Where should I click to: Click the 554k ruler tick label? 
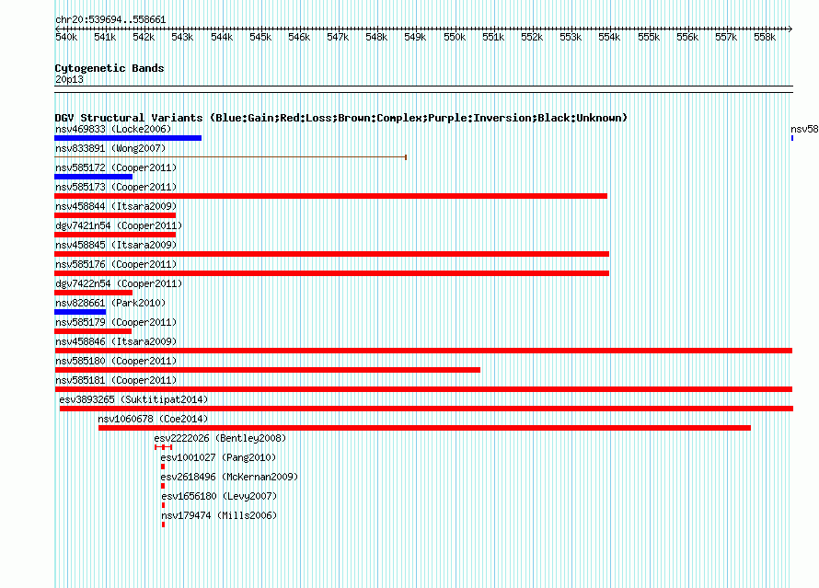click(x=609, y=37)
